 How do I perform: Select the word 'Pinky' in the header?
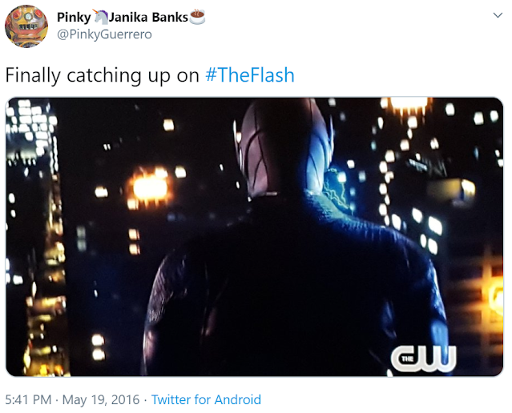pos(75,18)
